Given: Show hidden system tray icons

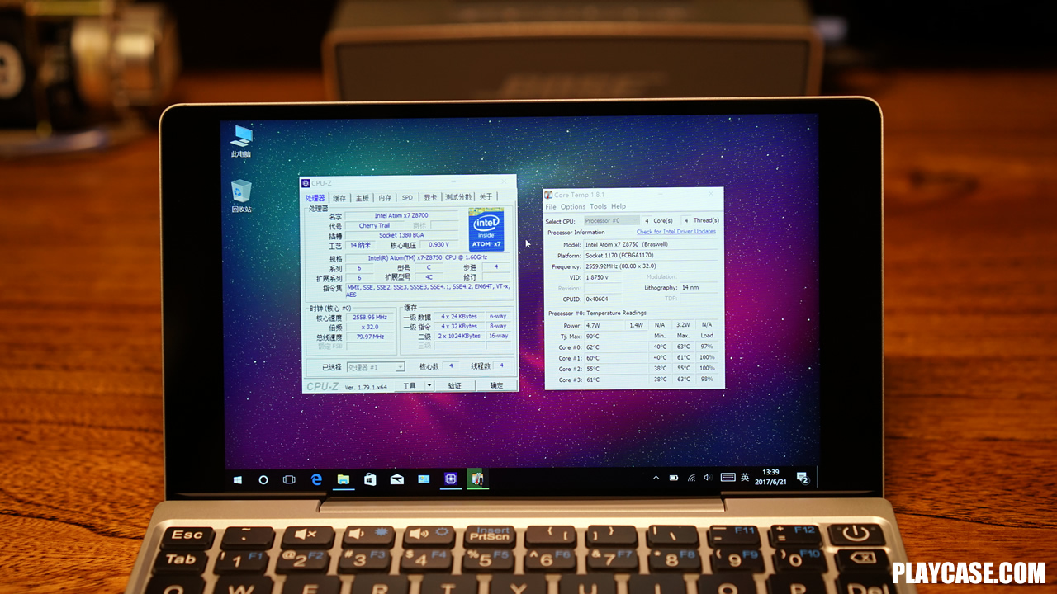Looking at the screenshot, I should (656, 478).
